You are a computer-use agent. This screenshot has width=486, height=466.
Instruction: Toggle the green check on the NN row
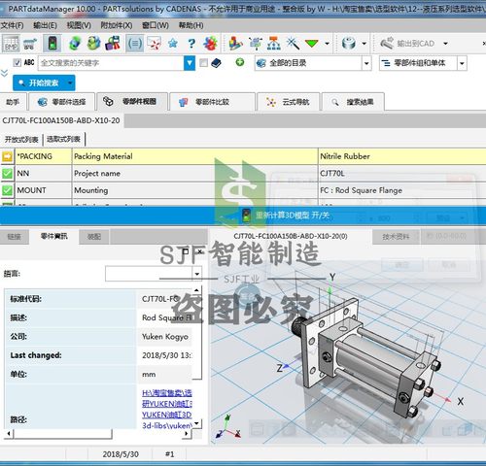[x=7, y=174]
